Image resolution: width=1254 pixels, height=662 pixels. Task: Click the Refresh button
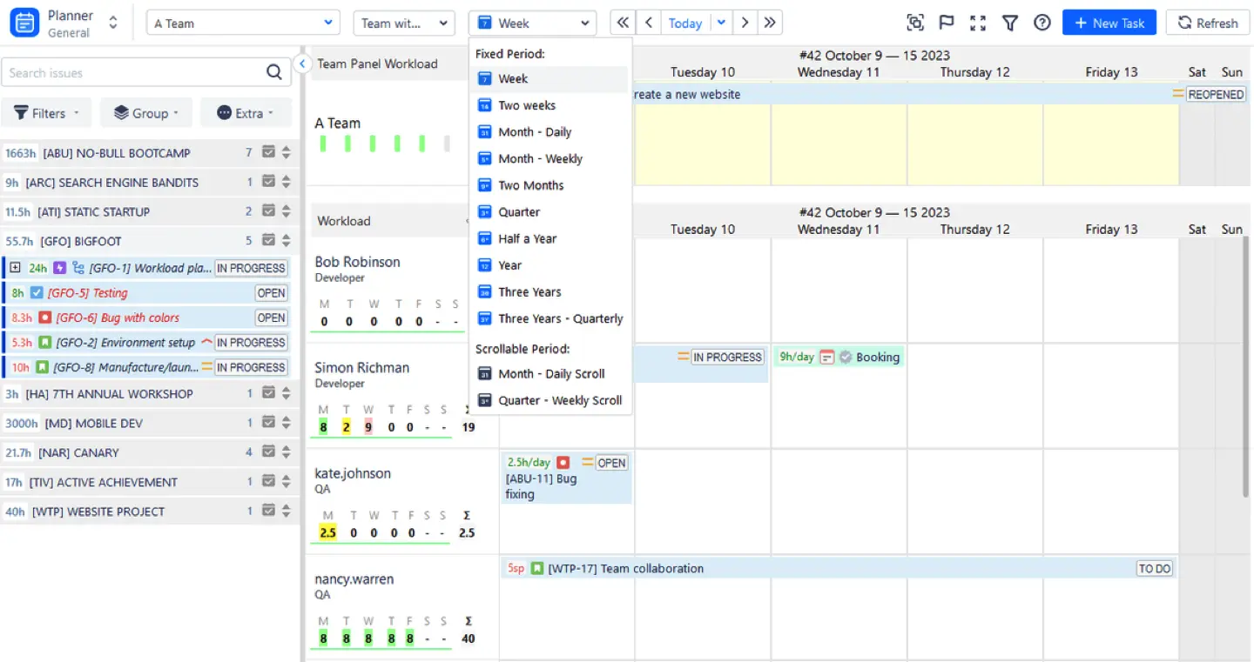click(1208, 23)
